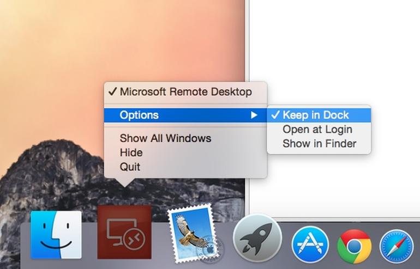Open Google Chrome from the Dock

point(355,246)
